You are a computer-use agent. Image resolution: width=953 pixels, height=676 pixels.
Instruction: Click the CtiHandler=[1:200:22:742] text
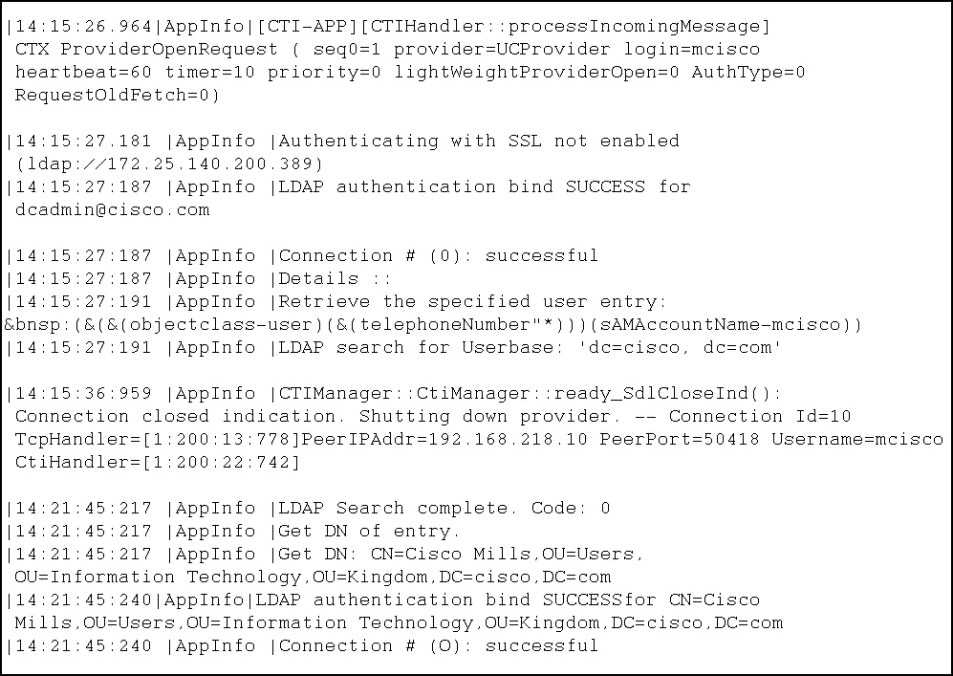[158, 462]
